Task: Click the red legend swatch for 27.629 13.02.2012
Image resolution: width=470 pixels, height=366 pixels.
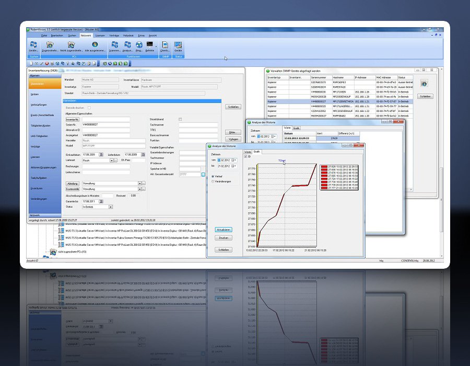Action: click(324, 166)
